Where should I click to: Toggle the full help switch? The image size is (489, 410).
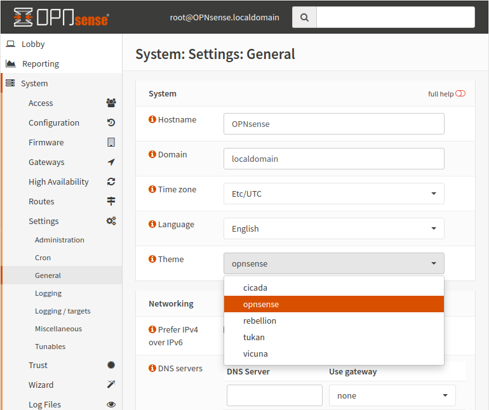click(x=460, y=93)
